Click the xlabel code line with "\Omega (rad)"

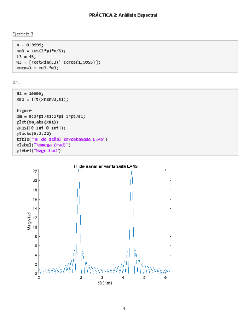pyautogui.click(x=44, y=145)
